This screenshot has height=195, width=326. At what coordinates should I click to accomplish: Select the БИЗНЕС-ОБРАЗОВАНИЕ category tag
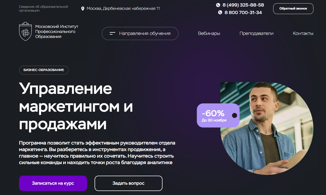coord(44,70)
